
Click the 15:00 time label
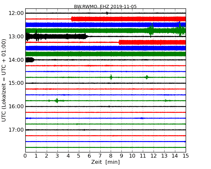(16, 83)
